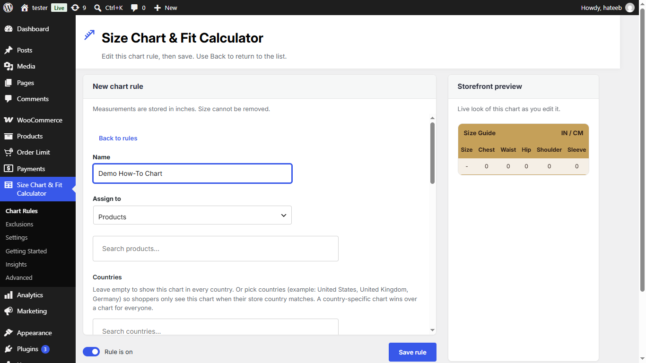Image resolution: width=646 pixels, height=363 pixels.
Task: Open Advanced submenu item
Action: click(19, 277)
